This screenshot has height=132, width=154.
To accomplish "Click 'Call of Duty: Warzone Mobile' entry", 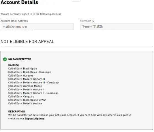I will pyautogui.click(x=25, y=86).
